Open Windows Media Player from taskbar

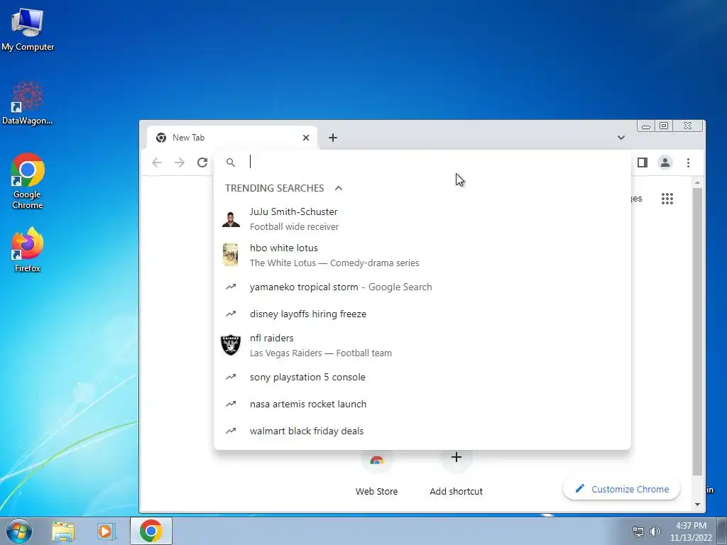click(106, 531)
